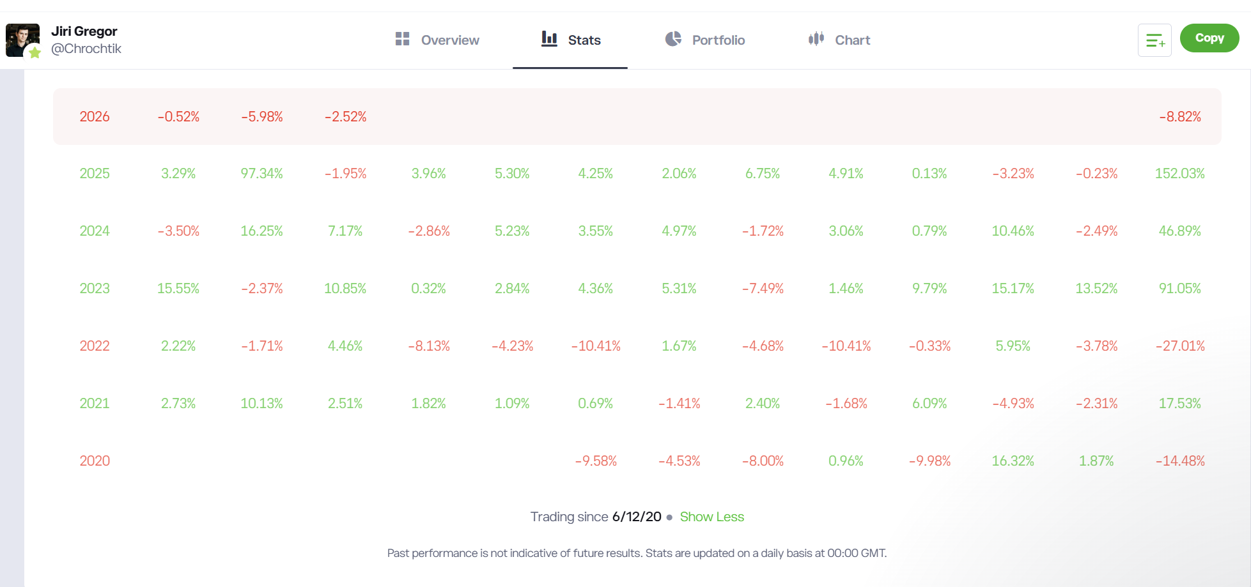Image resolution: width=1251 pixels, height=587 pixels.
Task: Click the 97.34% value in 2025 row
Action: [x=261, y=174]
